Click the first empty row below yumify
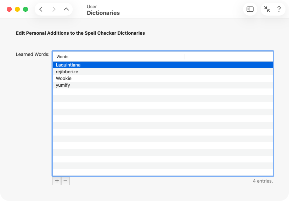Image resolution: width=289 pixels, height=201 pixels. [163, 92]
